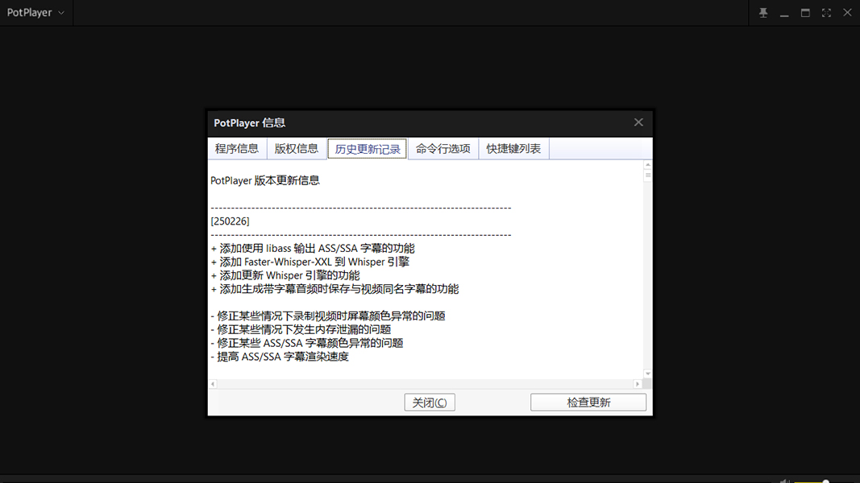Click line 添加更新 Whisper 引擎的功能
Viewport: 860px width, 483px height.
coord(285,275)
